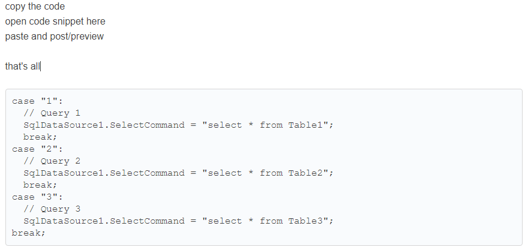Click the final break; statement in the code

(x=28, y=233)
